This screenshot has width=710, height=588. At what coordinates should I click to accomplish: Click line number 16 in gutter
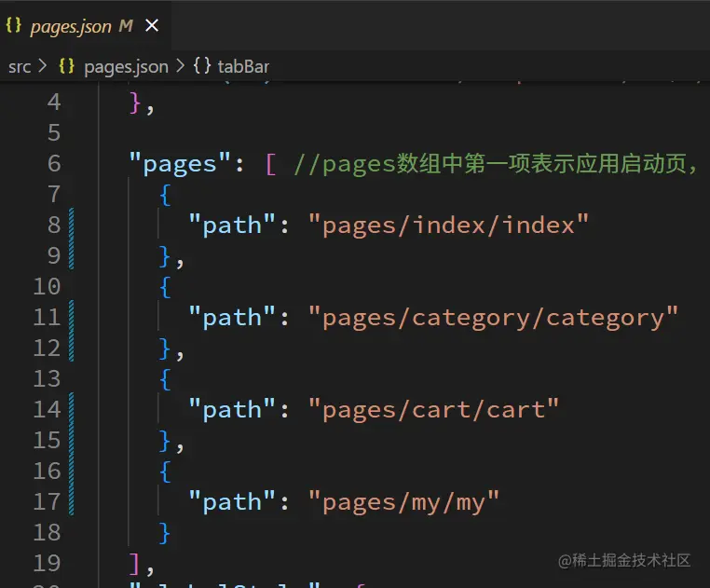[48, 472]
